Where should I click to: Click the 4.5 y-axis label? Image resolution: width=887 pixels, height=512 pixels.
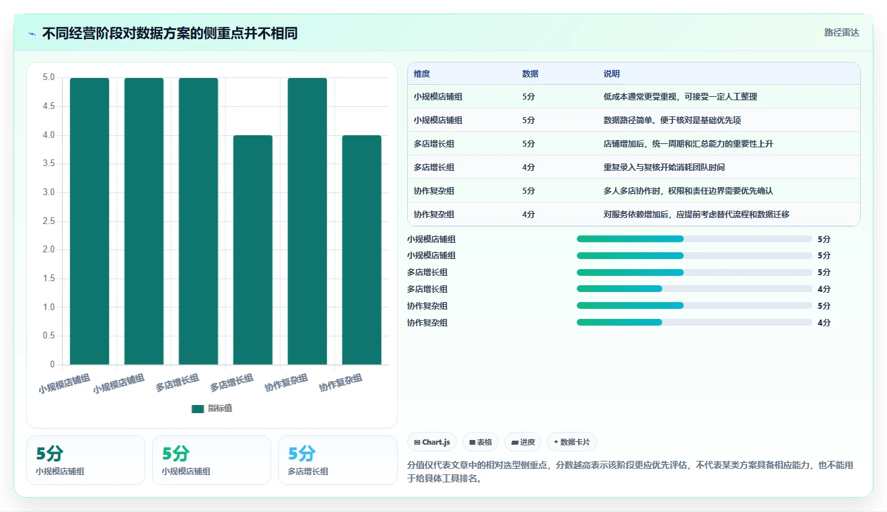(x=48, y=106)
